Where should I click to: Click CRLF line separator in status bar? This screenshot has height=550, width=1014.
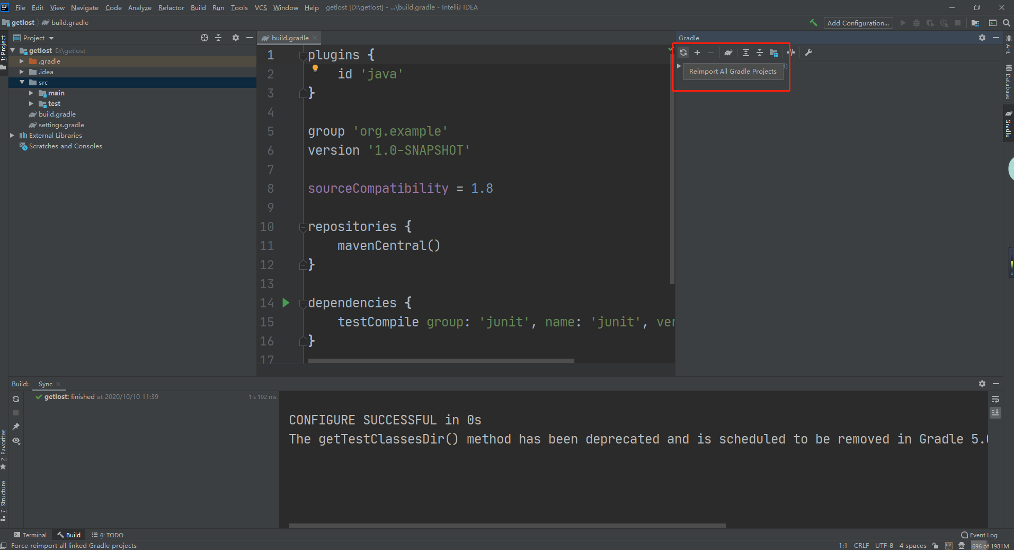(x=861, y=546)
